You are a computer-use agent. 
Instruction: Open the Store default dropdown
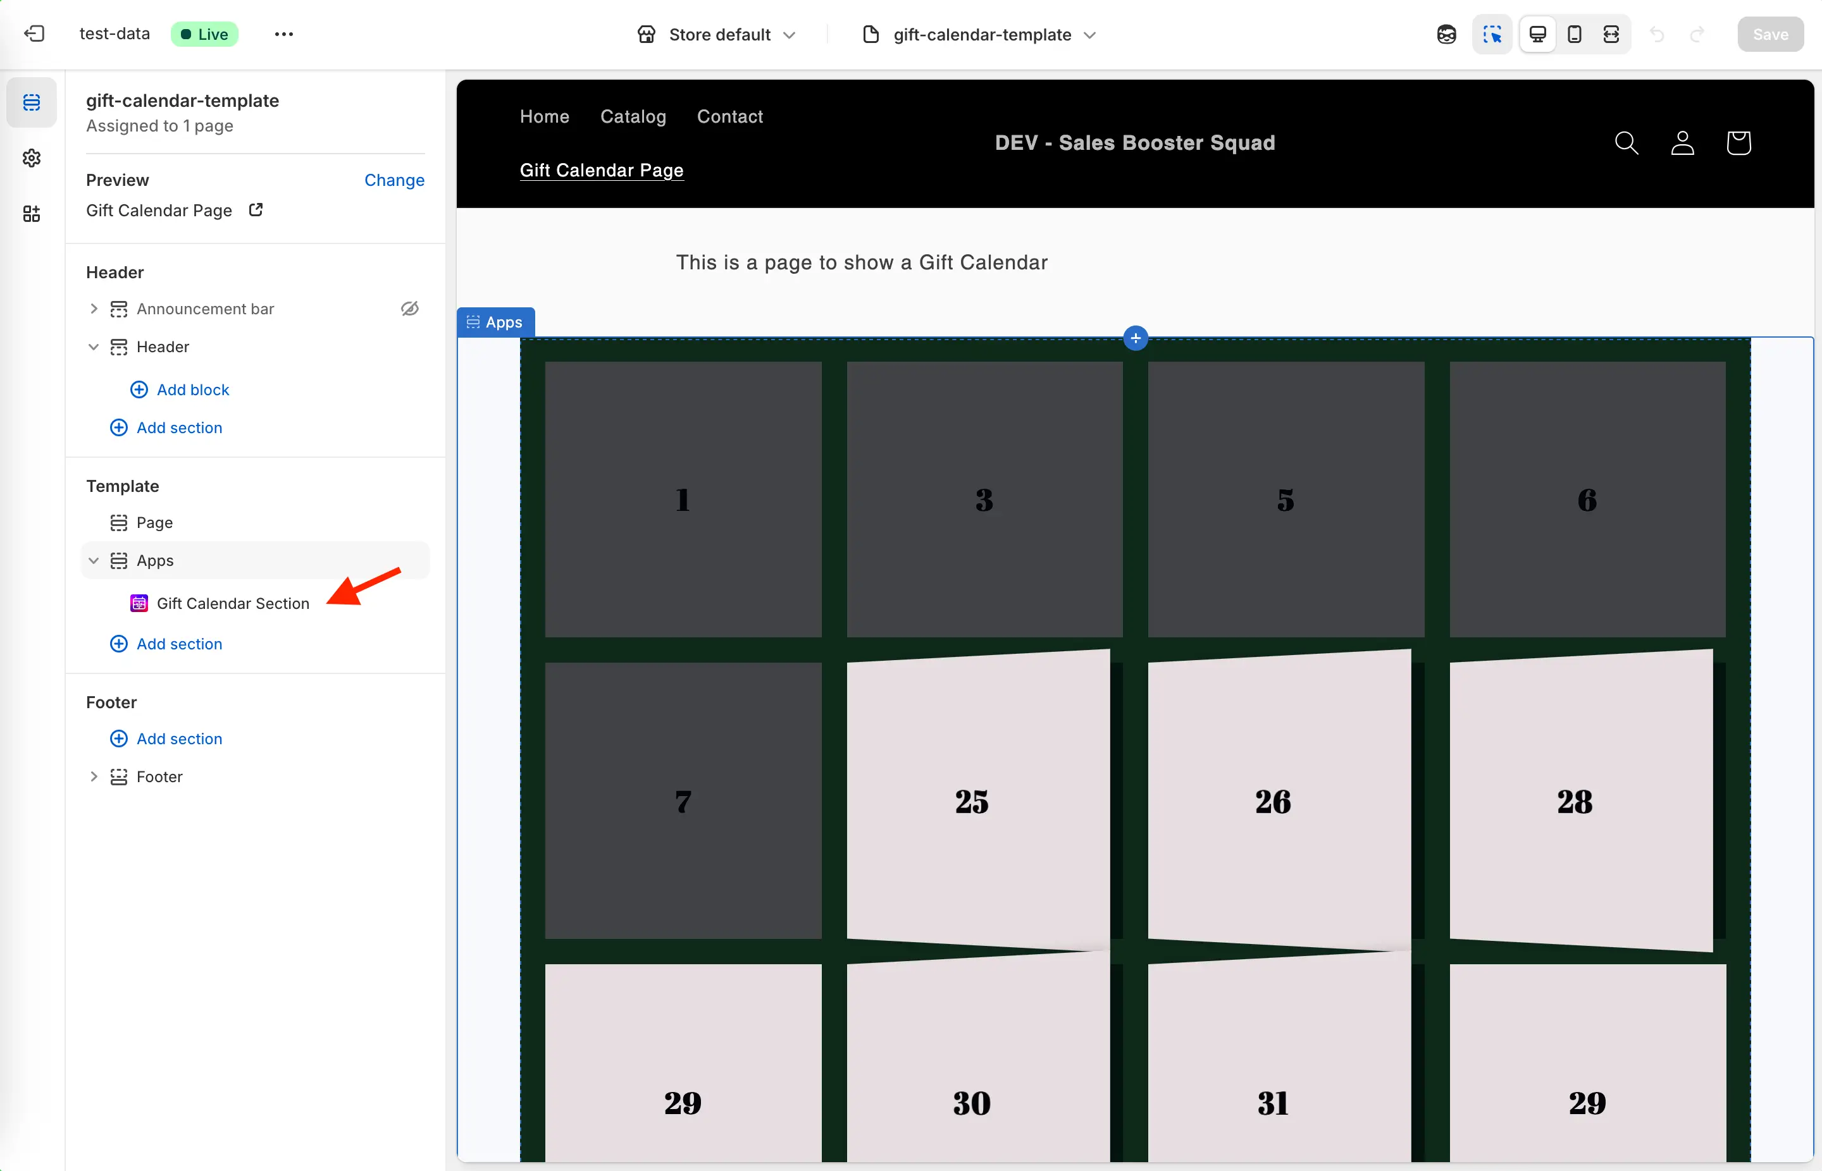click(x=716, y=34)
